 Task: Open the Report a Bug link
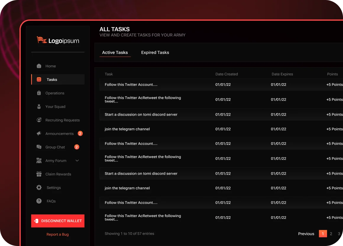[58, 234]
